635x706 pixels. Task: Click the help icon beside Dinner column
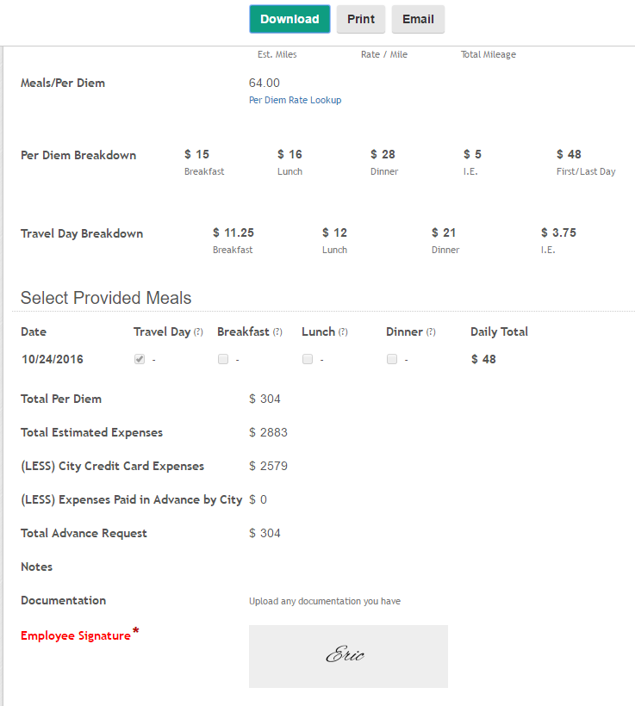[x=431, y=332]
